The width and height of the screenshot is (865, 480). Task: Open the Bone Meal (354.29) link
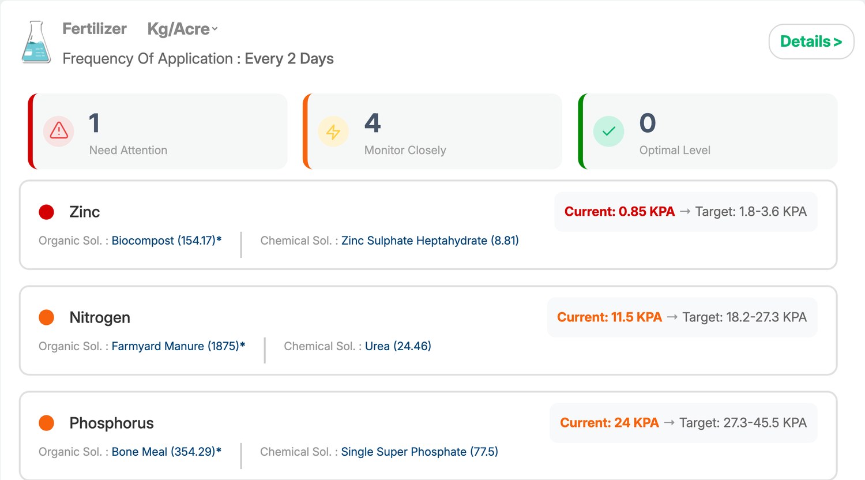coord(167,452)
